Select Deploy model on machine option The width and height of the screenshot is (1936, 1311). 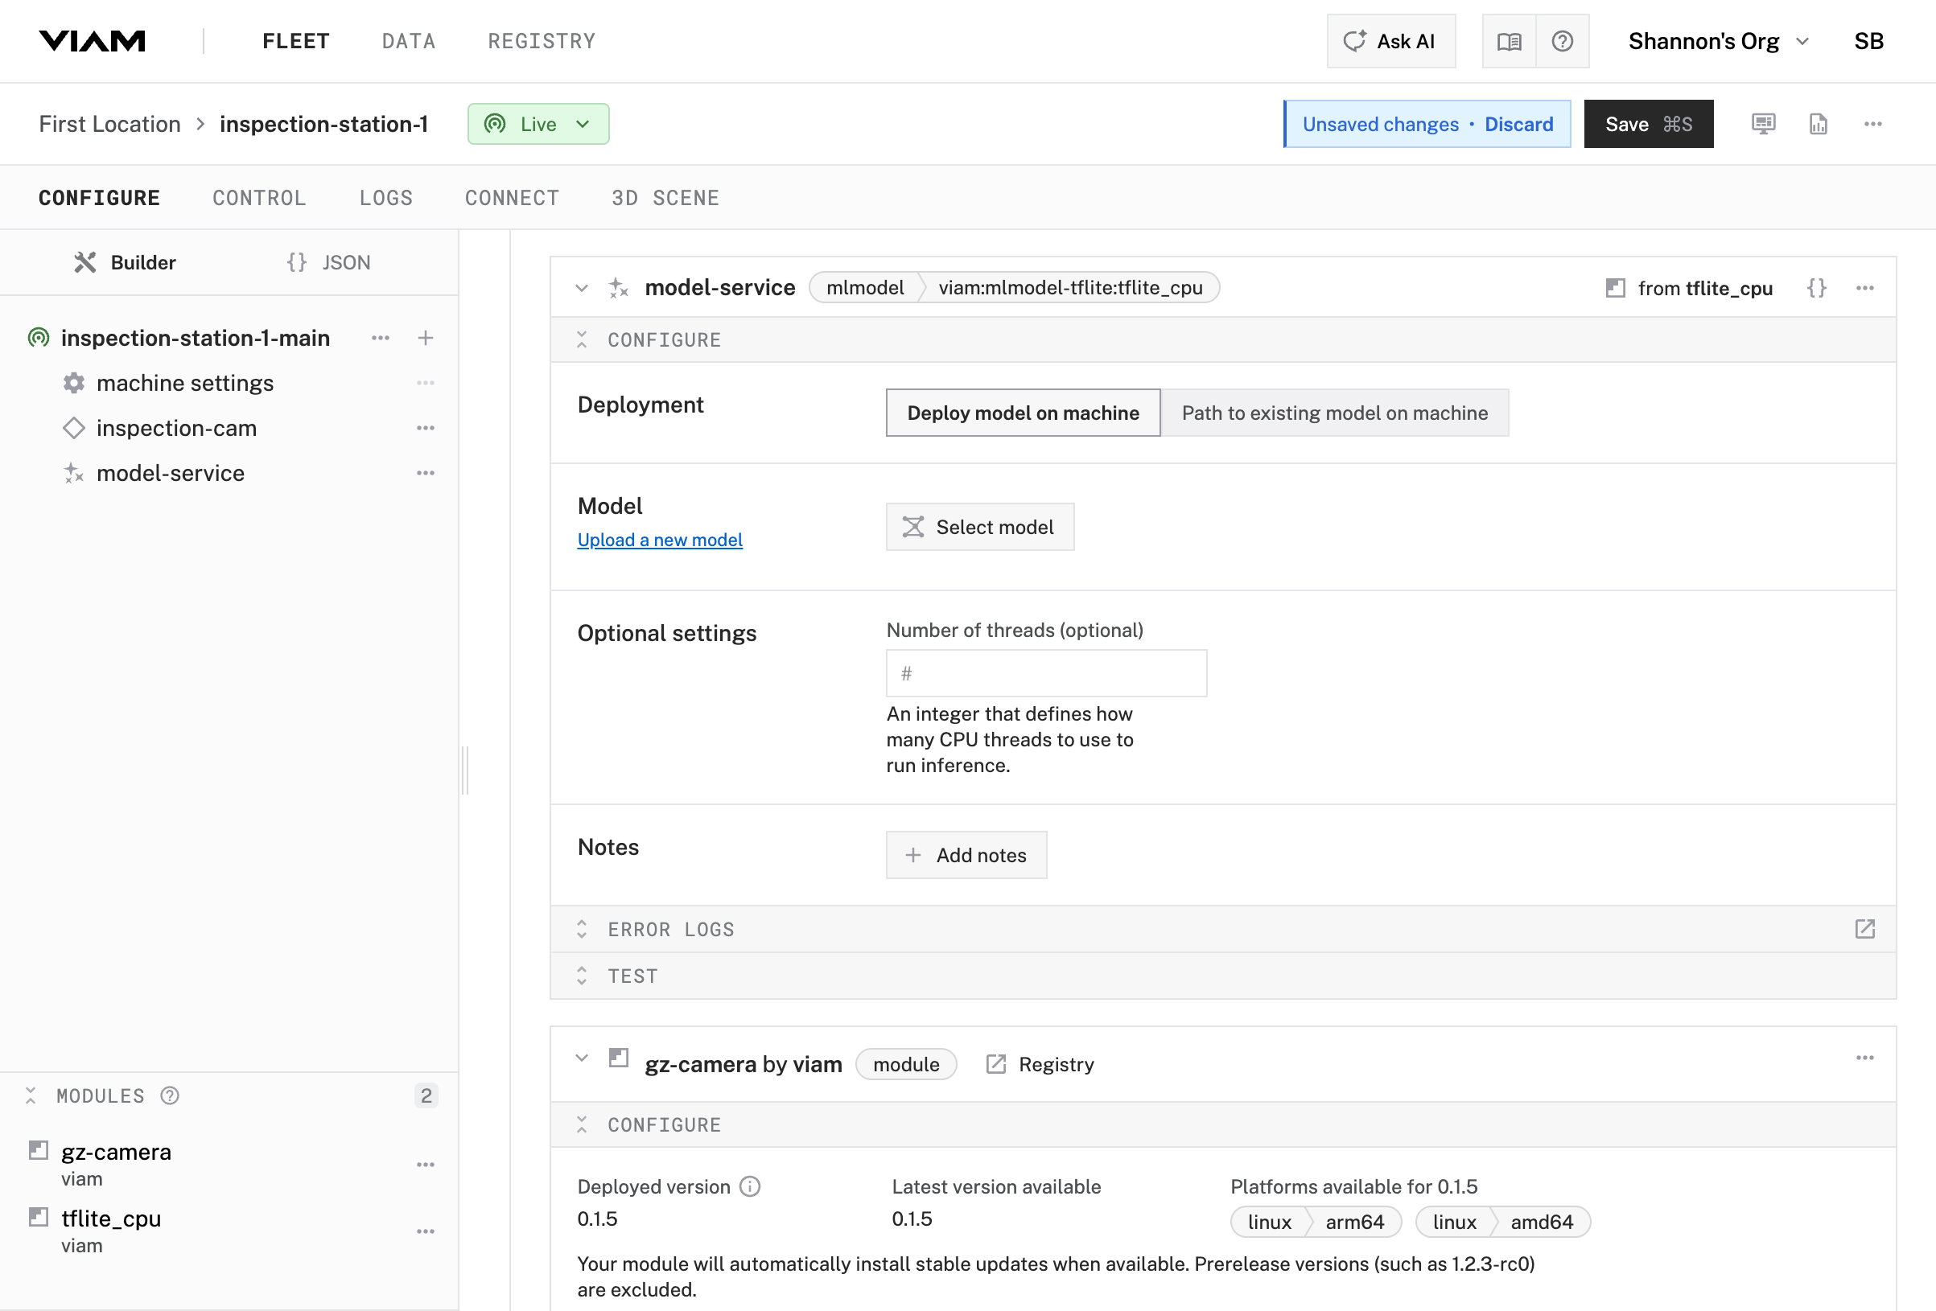(x=1022, y=413)
